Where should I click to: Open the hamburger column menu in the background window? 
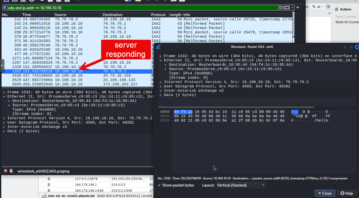[x=329, y=13]
